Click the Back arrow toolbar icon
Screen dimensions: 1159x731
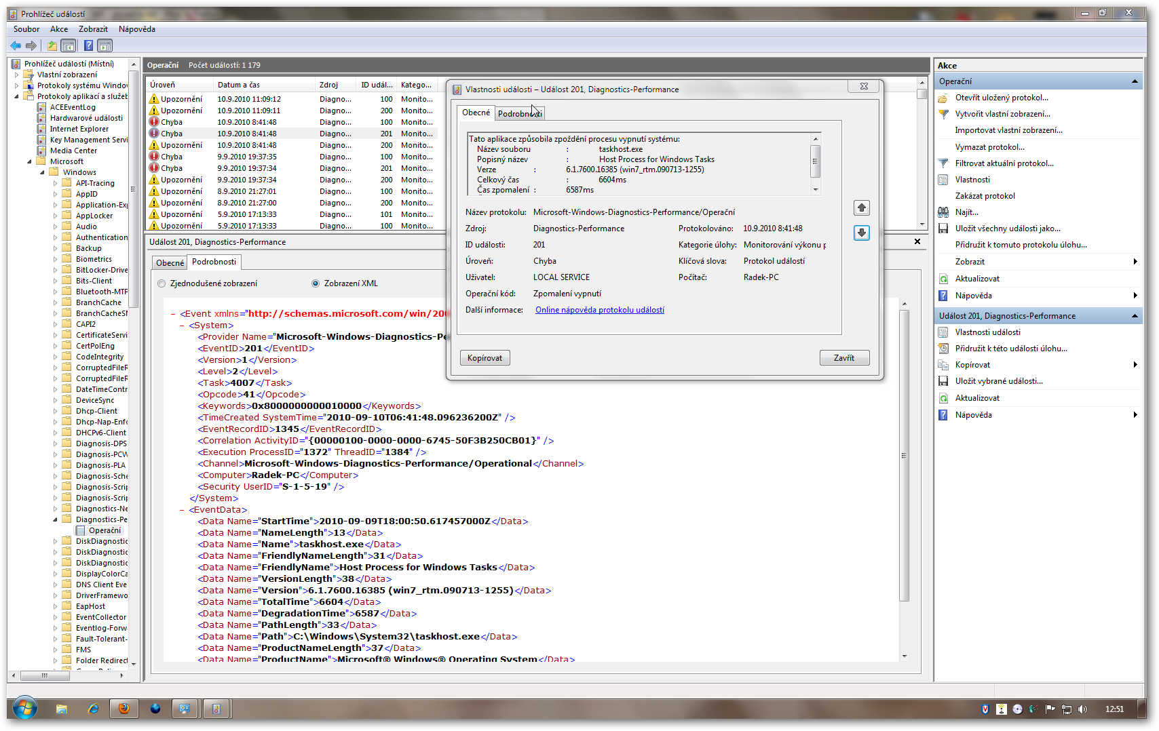15,45
